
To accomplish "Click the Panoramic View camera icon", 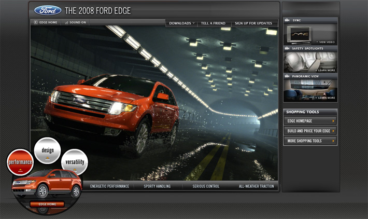I will tap(288, 76).
